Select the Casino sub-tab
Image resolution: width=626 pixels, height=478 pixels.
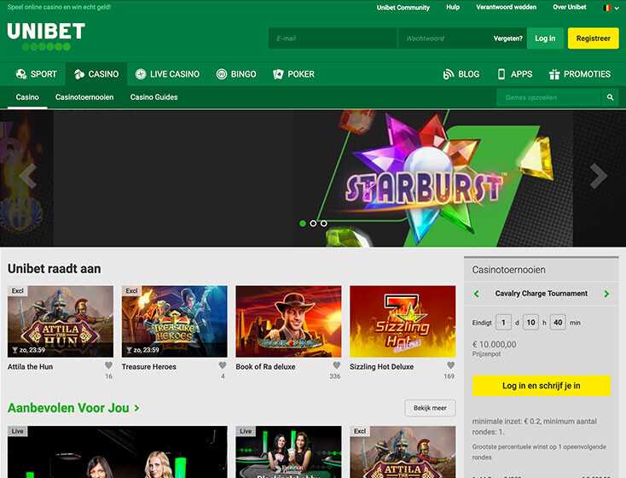[27, 97]
